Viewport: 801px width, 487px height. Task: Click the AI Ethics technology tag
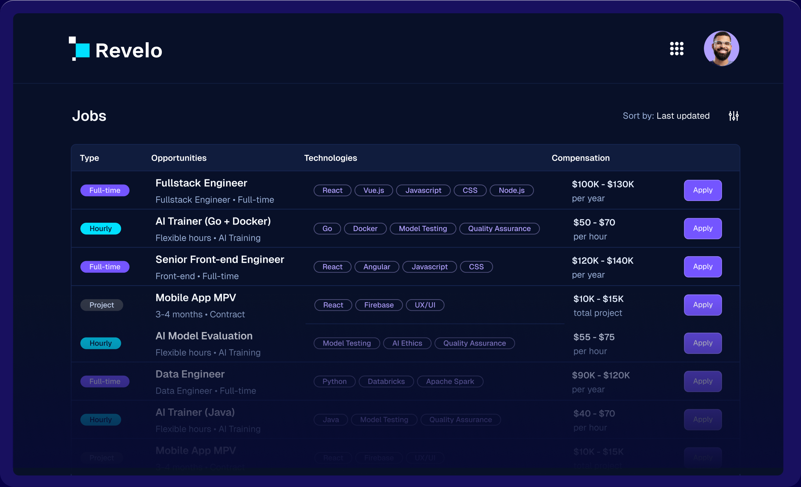(407, 344)
